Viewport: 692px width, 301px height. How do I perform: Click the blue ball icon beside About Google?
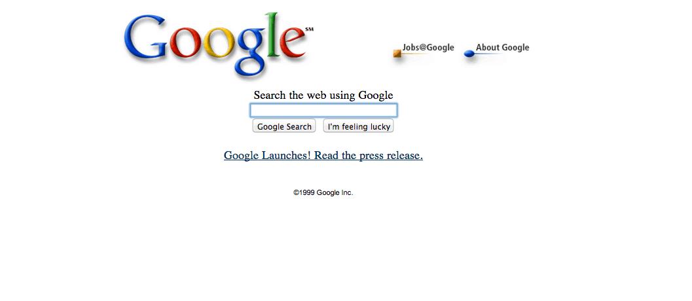pos(469,54)
